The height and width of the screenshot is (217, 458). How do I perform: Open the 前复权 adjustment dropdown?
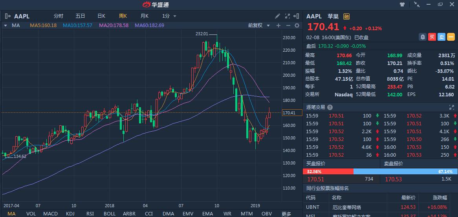[x=259, y=25]
